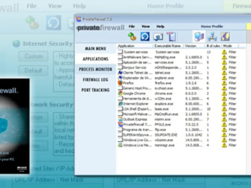The image size is (251, 188).
Task: Click the msnmsgr.exe executable name
Action: coord(164,145)
